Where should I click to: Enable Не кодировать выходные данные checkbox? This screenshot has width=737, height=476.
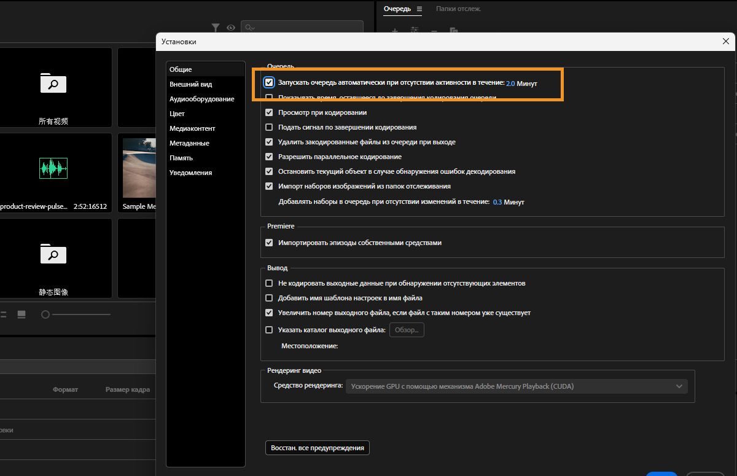coord(269,283)
